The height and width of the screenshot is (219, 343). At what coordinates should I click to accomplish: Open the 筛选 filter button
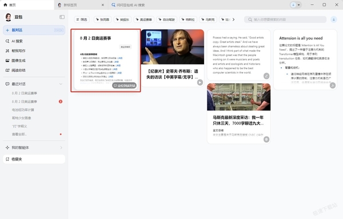click(82, 19)
